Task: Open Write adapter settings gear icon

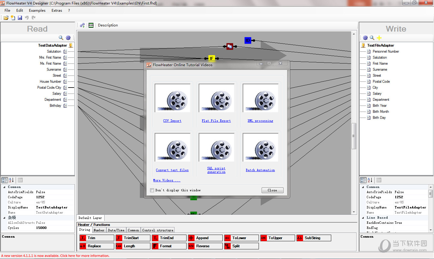Action: [x=365, y=38]
